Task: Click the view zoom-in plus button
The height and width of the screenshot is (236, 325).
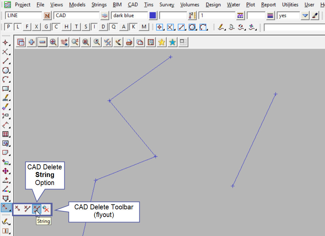Action: click(x=32, y=42)
